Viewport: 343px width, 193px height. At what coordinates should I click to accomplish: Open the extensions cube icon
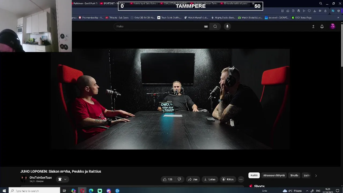(x=339, y=11)
